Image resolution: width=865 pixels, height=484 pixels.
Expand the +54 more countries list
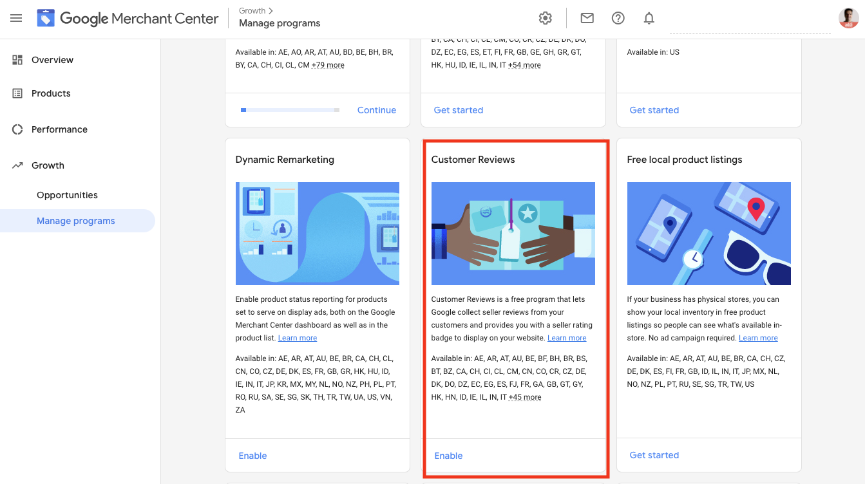tap(524, 65)
